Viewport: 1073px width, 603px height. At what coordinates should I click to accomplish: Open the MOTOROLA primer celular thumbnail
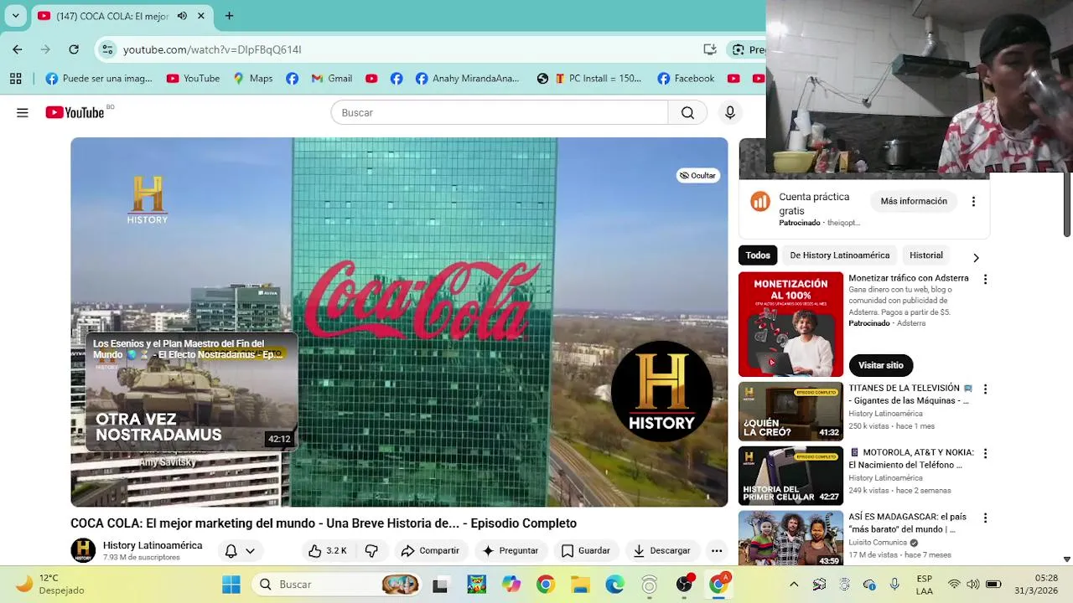790,476
